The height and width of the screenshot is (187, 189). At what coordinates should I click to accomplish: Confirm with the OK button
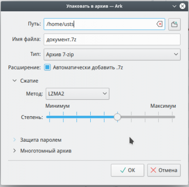click(128, 170)
